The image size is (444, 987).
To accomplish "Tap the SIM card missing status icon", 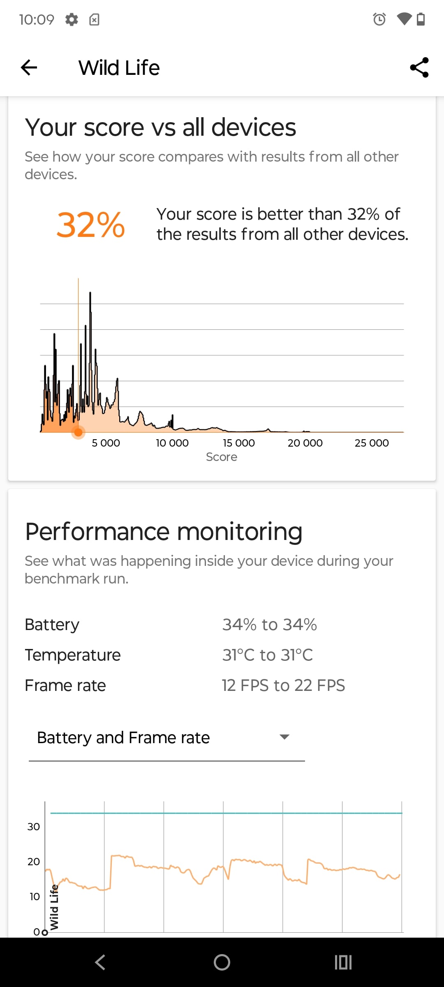I will [x=94, y=19].
